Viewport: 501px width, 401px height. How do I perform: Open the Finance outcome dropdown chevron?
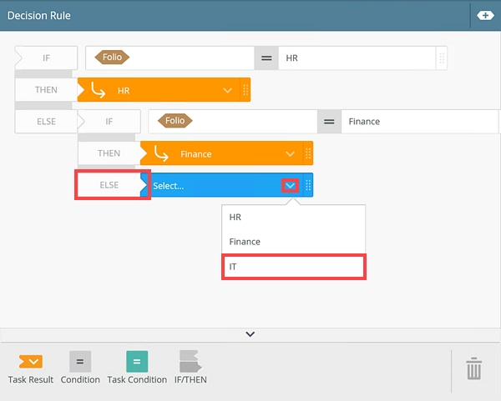(290, 154)
